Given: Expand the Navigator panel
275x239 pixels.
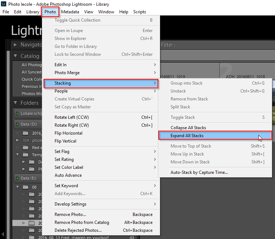Looking at the screenshot, I should tap(15, 45).
